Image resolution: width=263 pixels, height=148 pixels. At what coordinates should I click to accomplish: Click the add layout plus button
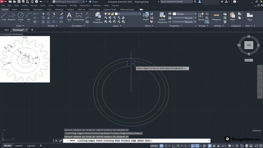(41, 146)
